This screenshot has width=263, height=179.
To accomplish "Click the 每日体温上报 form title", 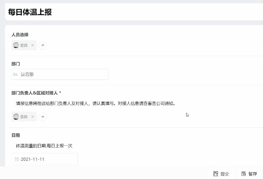I will click(30, 12).
